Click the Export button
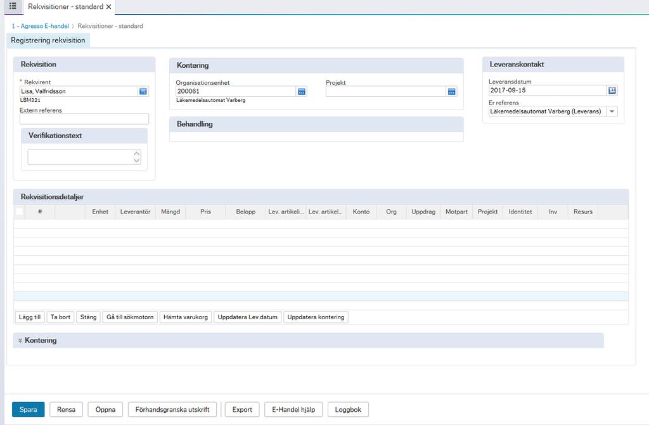 click(242, 409)
